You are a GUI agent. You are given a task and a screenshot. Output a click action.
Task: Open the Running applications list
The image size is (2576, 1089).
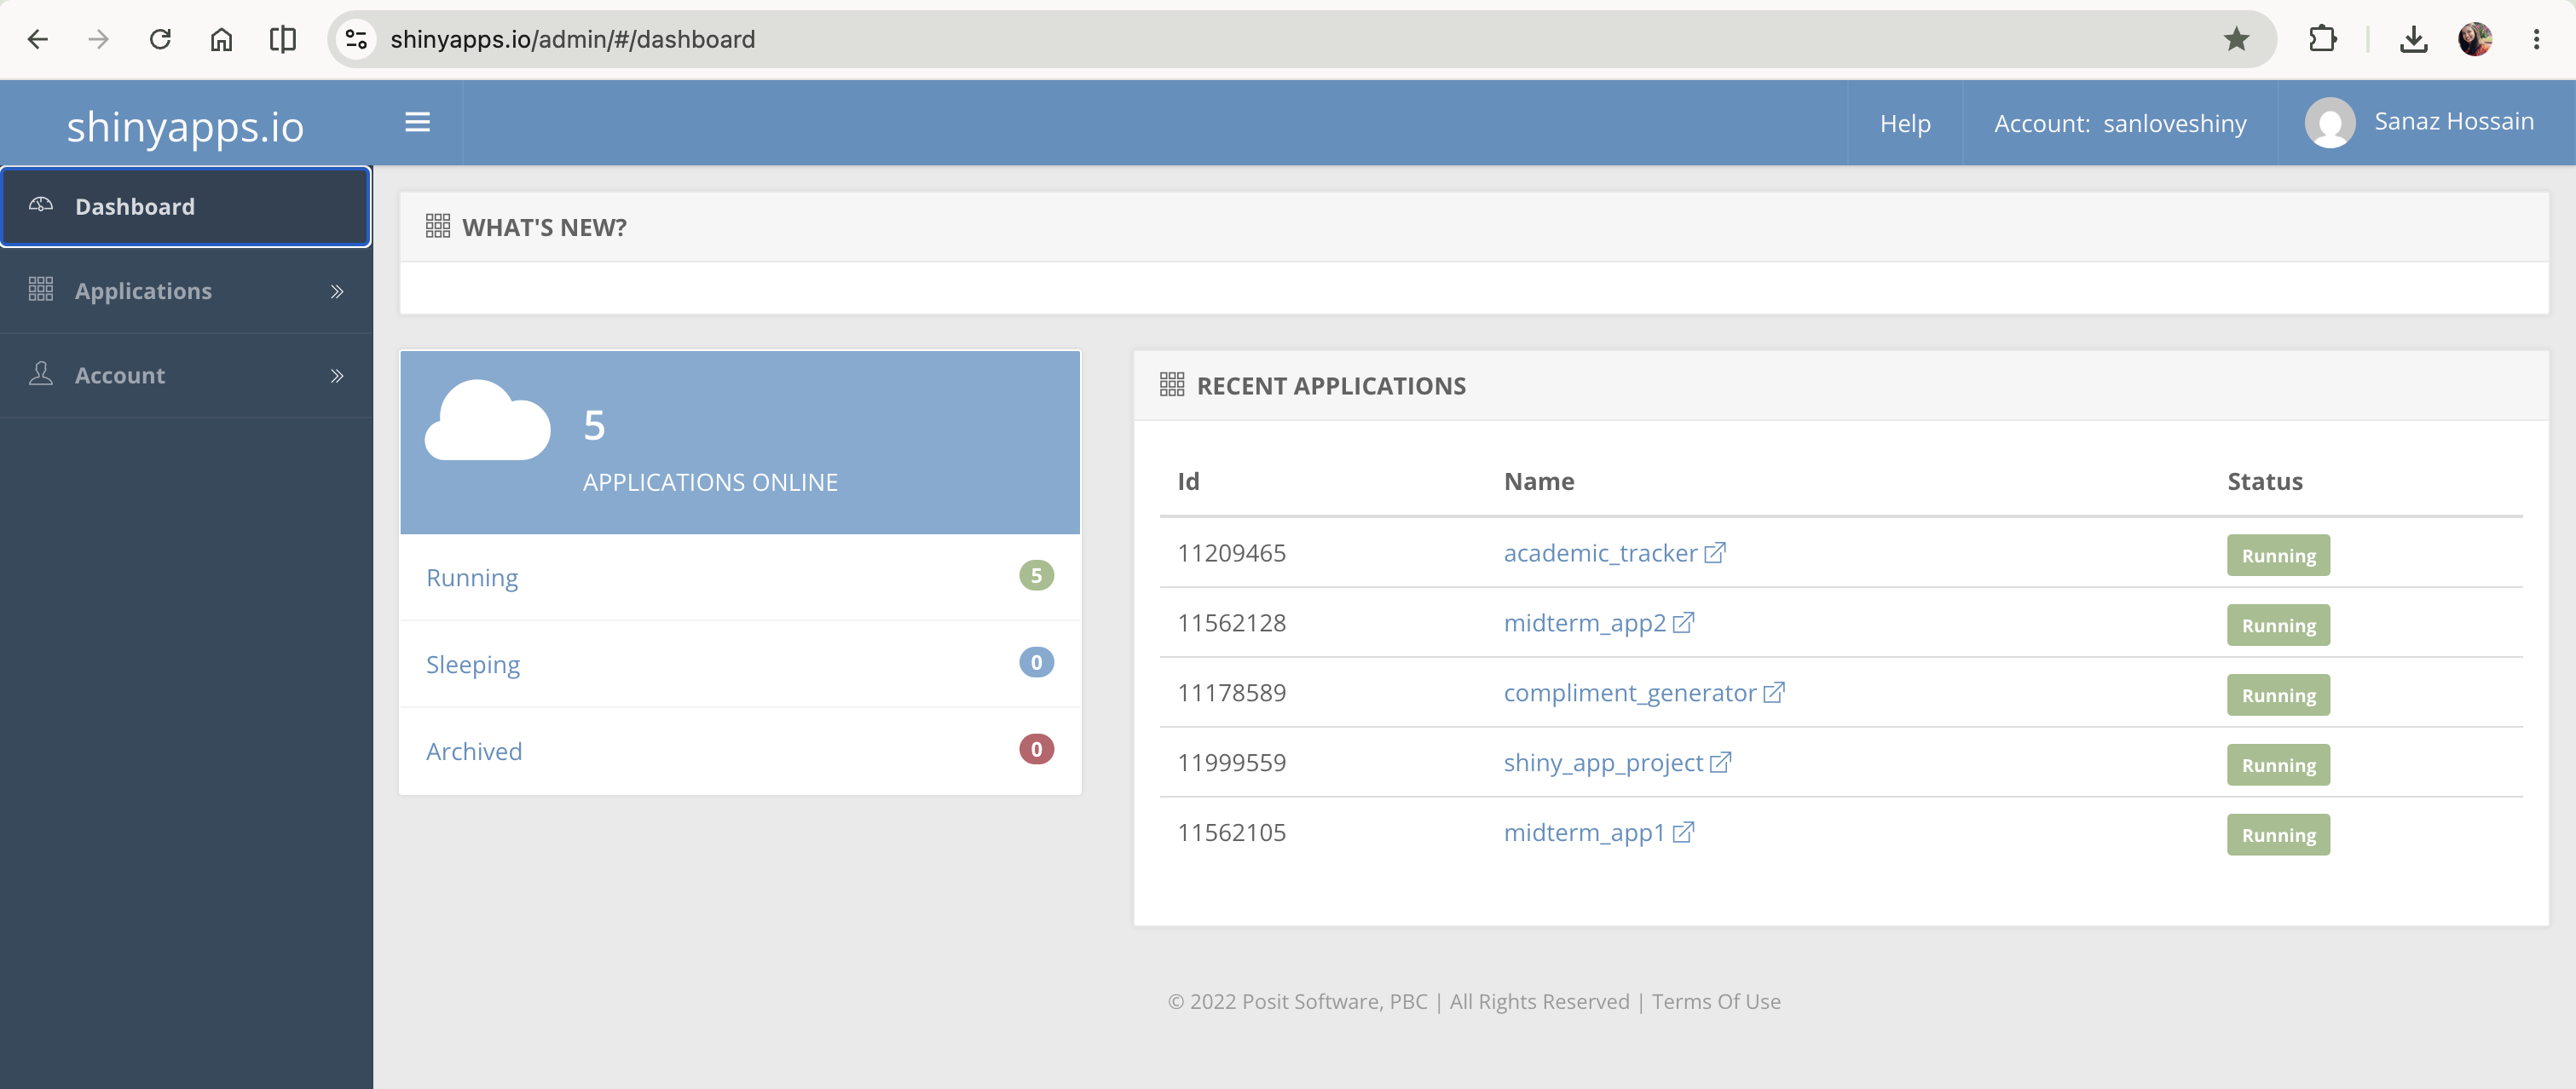472,577
